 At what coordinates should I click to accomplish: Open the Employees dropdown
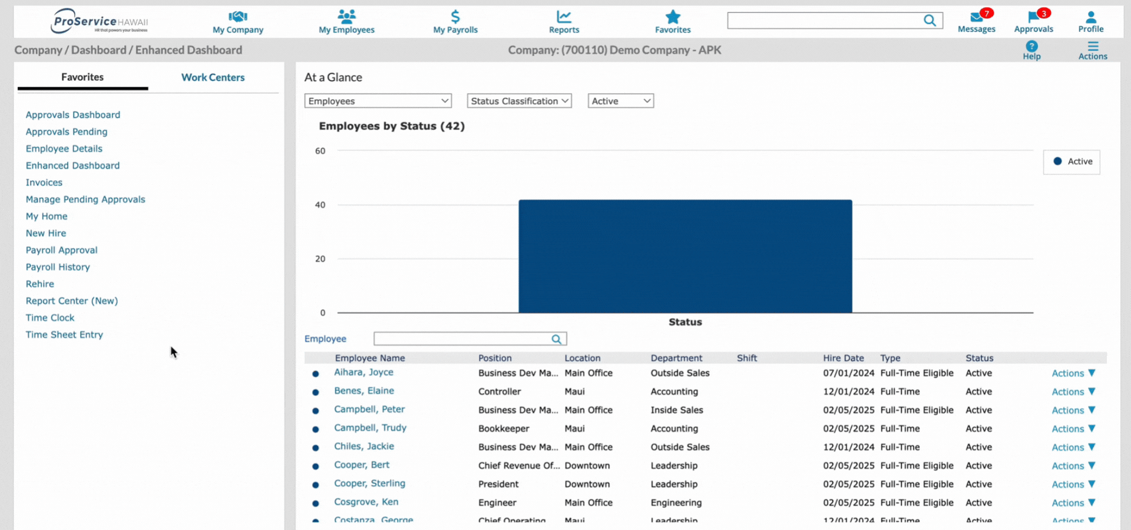[x=378, y=101]
